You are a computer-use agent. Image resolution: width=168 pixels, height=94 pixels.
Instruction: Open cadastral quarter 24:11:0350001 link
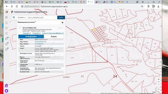[39, 44]
